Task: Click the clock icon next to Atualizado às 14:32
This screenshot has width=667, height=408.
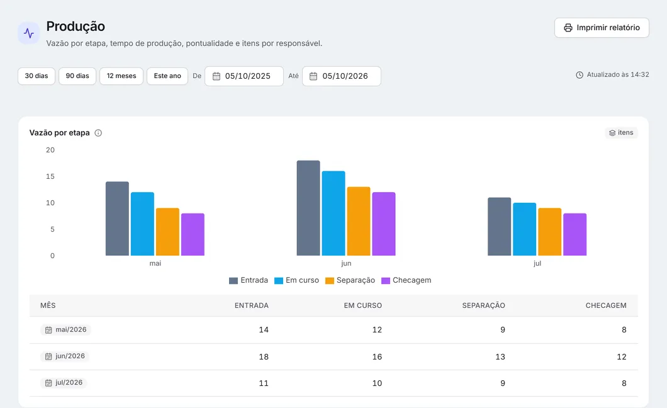Action: 580,75
